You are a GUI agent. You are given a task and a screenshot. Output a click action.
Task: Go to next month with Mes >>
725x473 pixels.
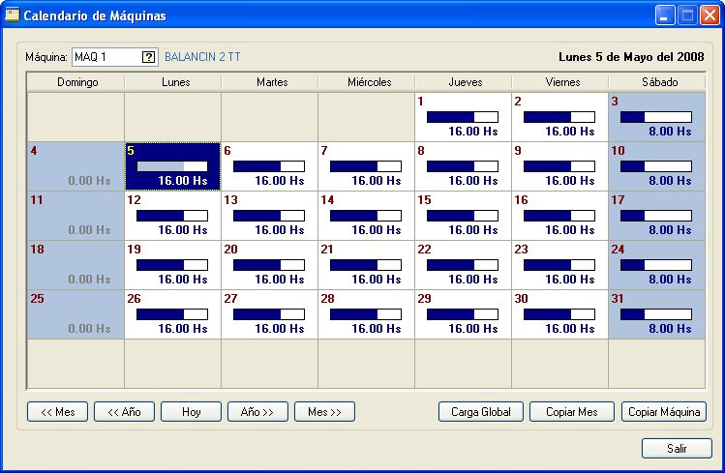pyautogui.click(x=324, y=412)
